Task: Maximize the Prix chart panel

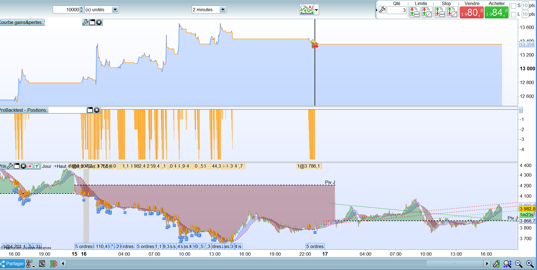Action: pyautogui.click(x=17, y=166)
